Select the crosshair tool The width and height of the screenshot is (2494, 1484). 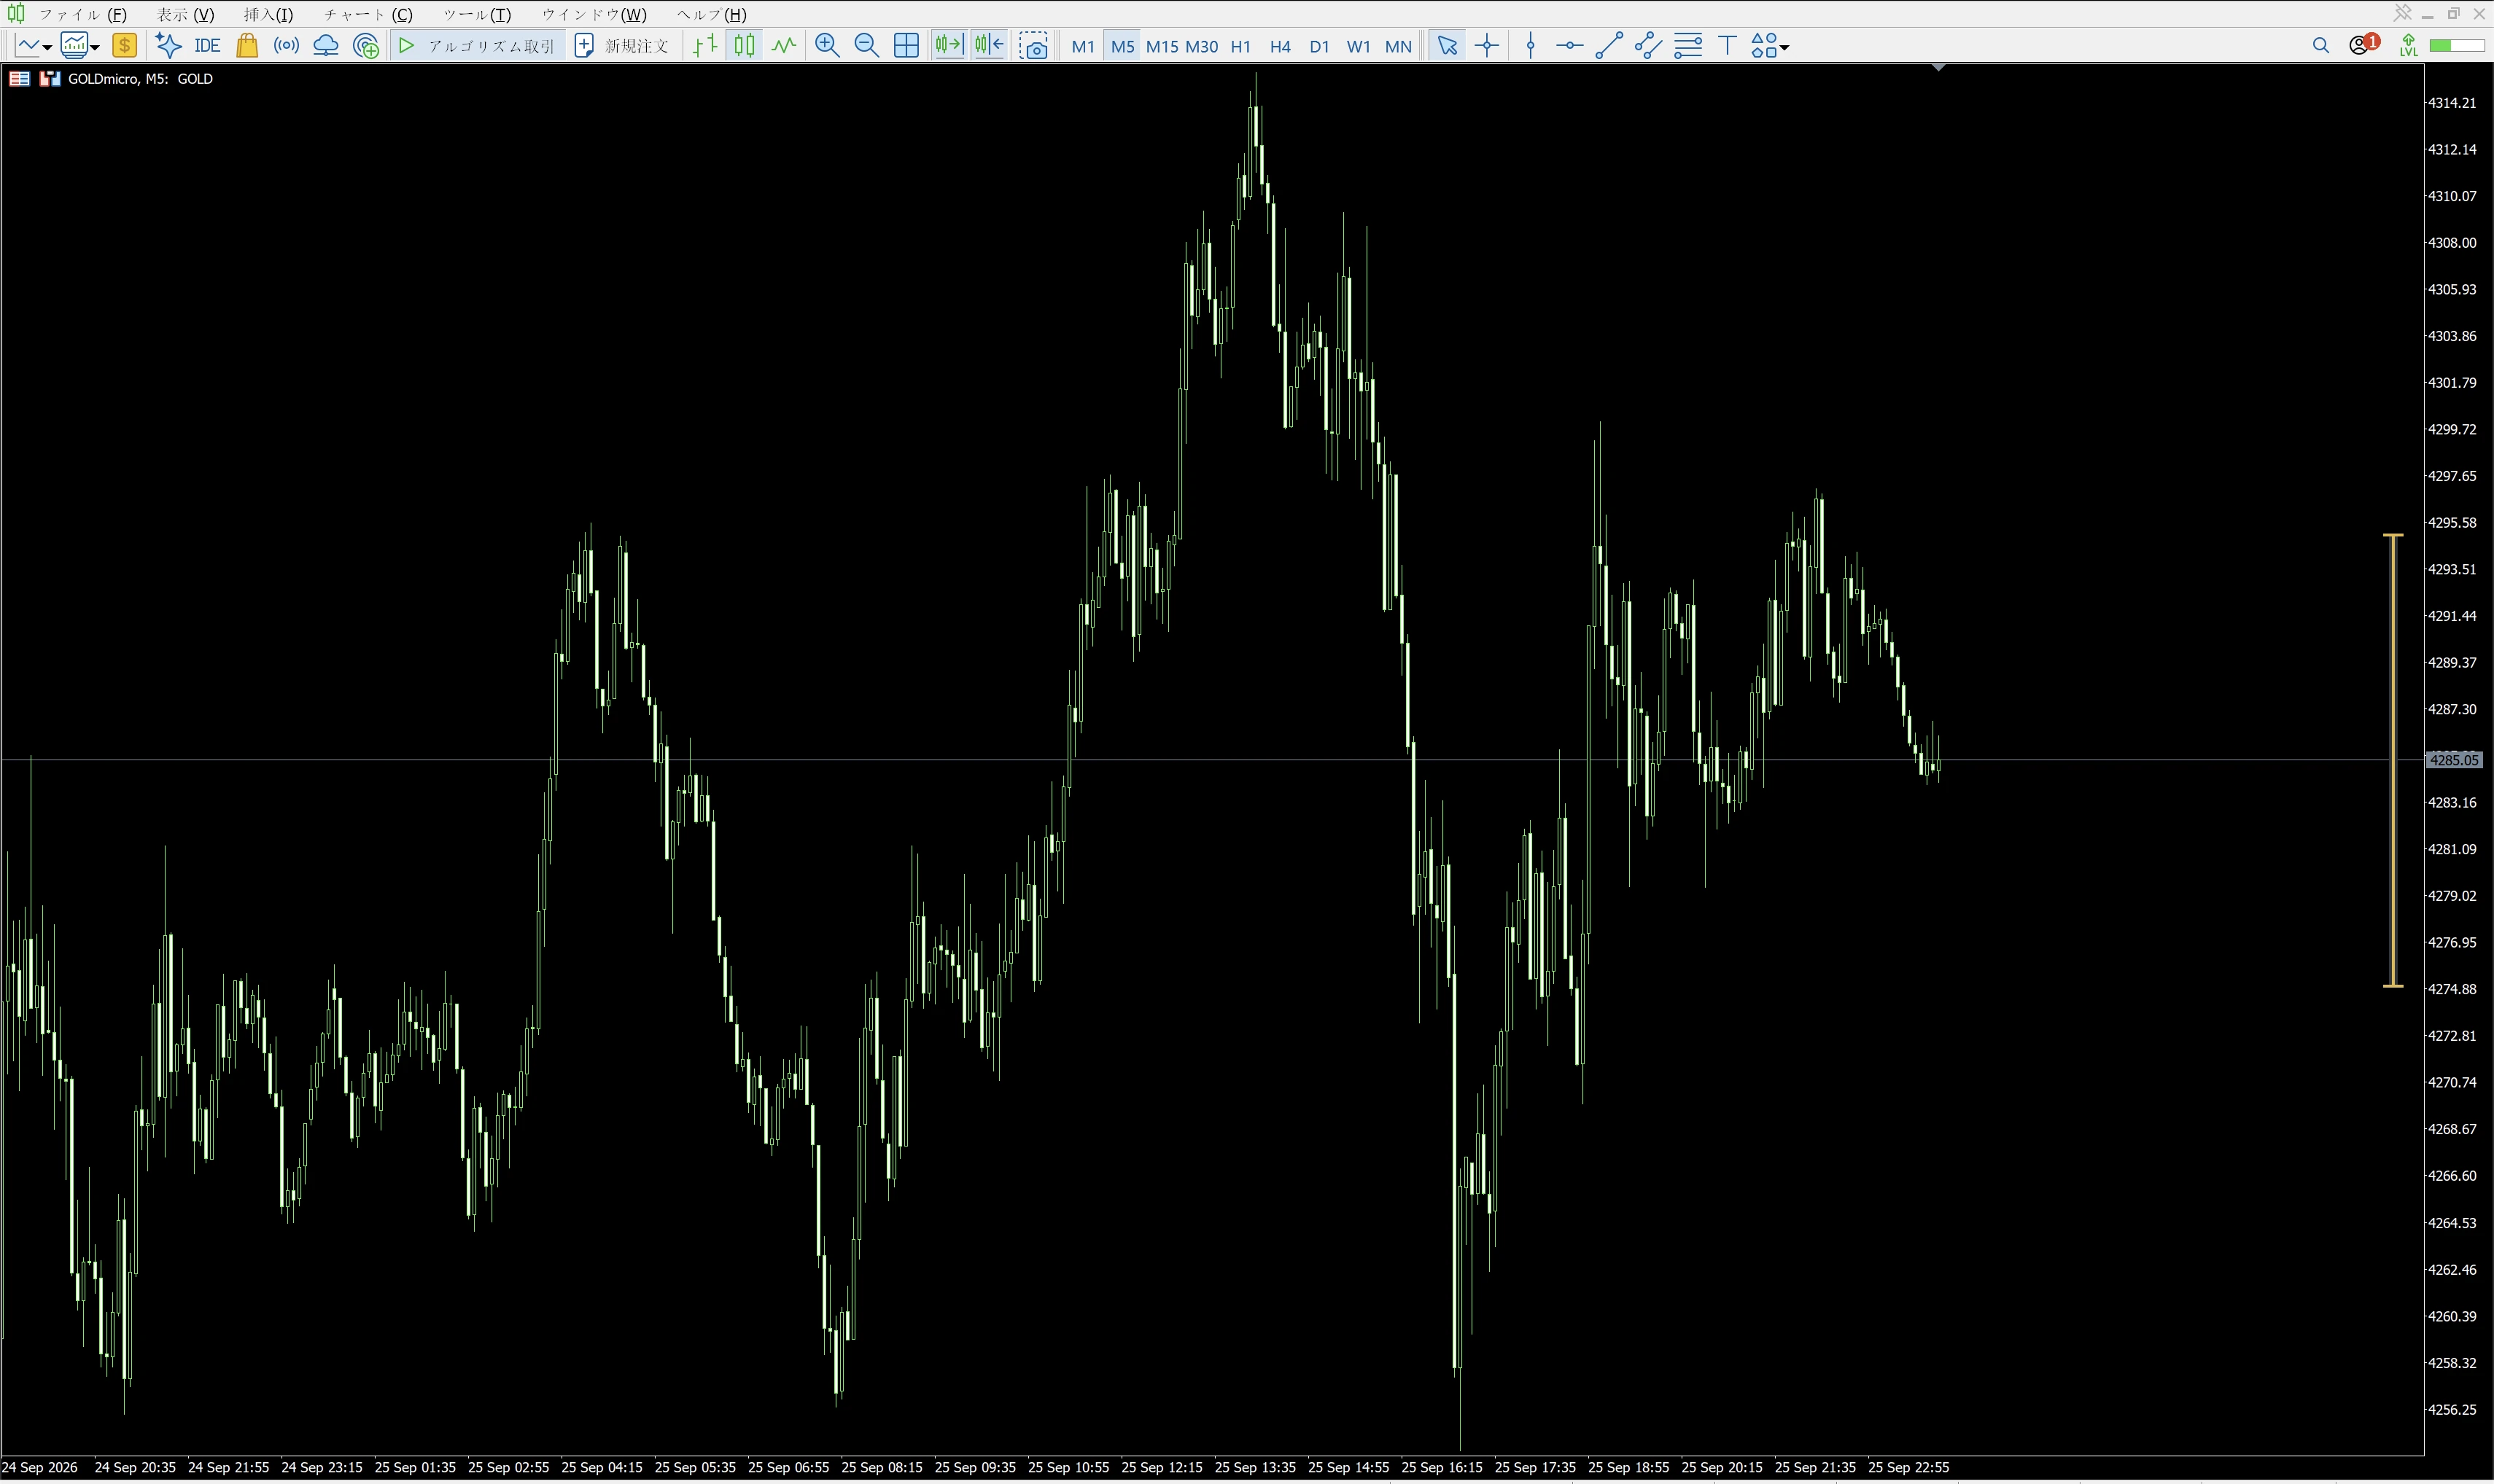[x=1488, y=46]
